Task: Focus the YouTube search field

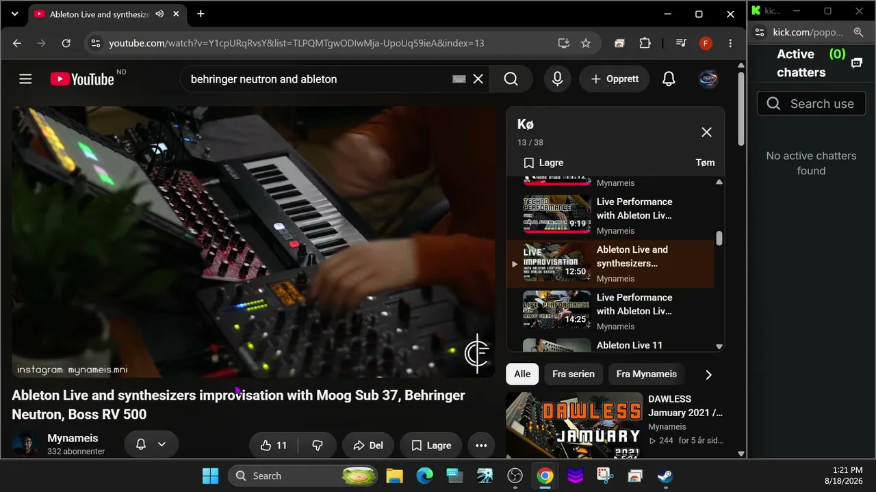Action: click(x=318, y=79)
